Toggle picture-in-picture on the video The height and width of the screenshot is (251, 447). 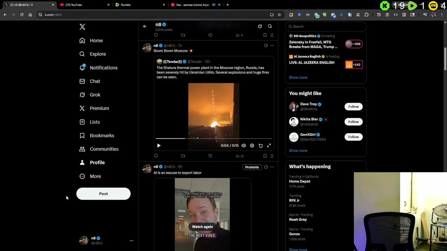(x=261, y=146)
